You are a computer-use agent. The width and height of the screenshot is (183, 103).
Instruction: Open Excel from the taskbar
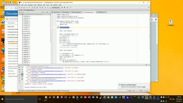coord(81,97)
